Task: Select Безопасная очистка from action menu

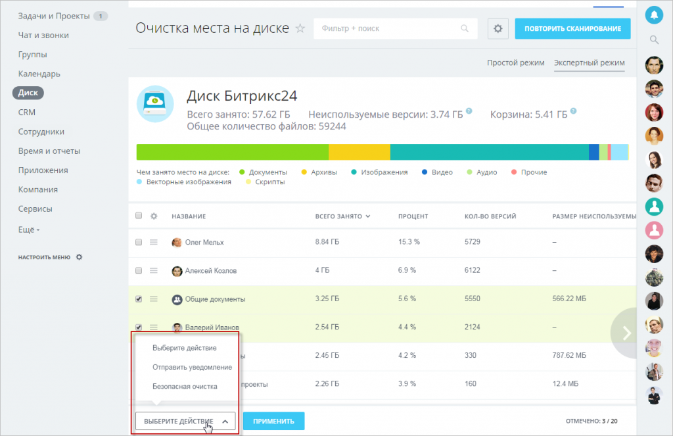Action: 185,387
